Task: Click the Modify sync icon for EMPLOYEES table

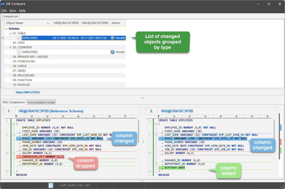Action: coord(112,38)
